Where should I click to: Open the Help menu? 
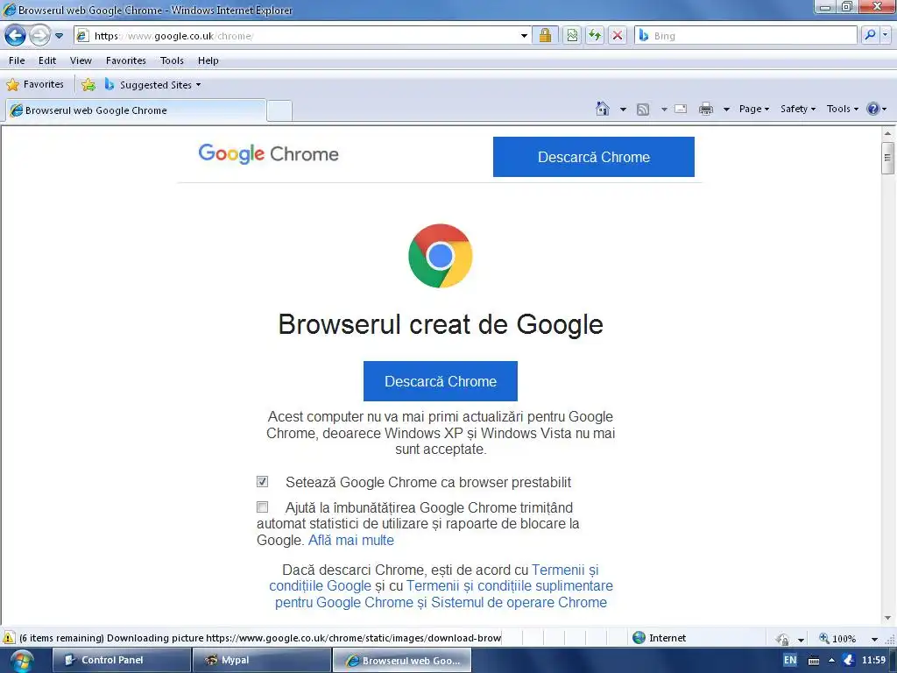click(x=208, y=60)
